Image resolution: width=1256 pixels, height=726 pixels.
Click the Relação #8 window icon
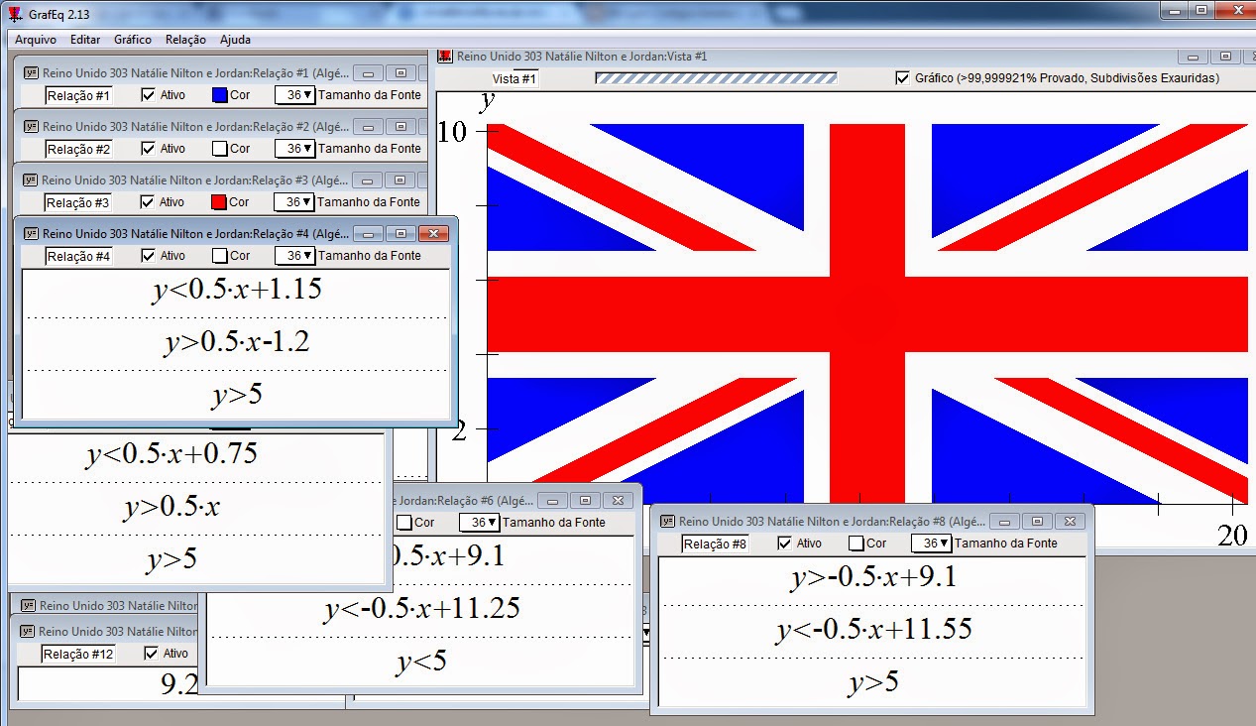(x=667, y=522)
